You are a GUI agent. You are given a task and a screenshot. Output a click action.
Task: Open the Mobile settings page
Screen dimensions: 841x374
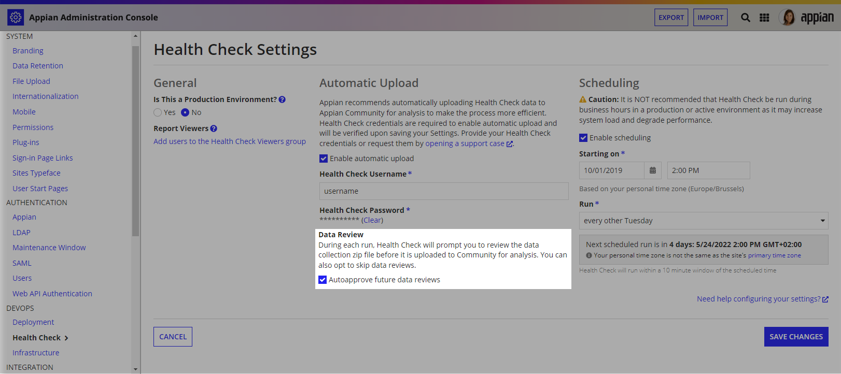(24, 112)
